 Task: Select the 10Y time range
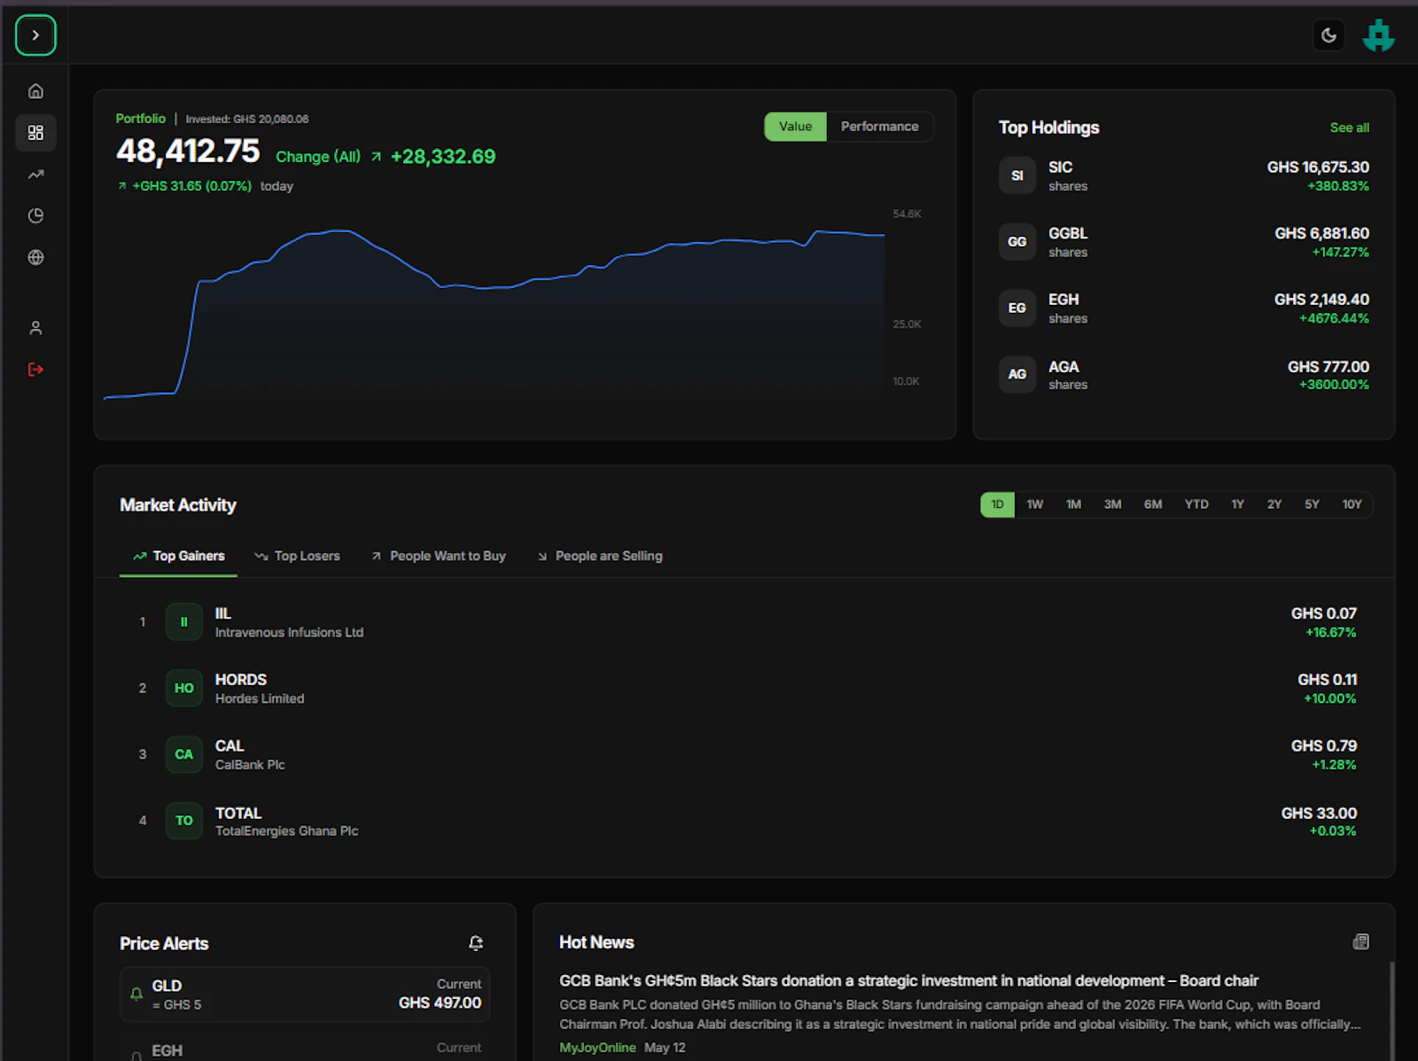(x=1352, y=504)
